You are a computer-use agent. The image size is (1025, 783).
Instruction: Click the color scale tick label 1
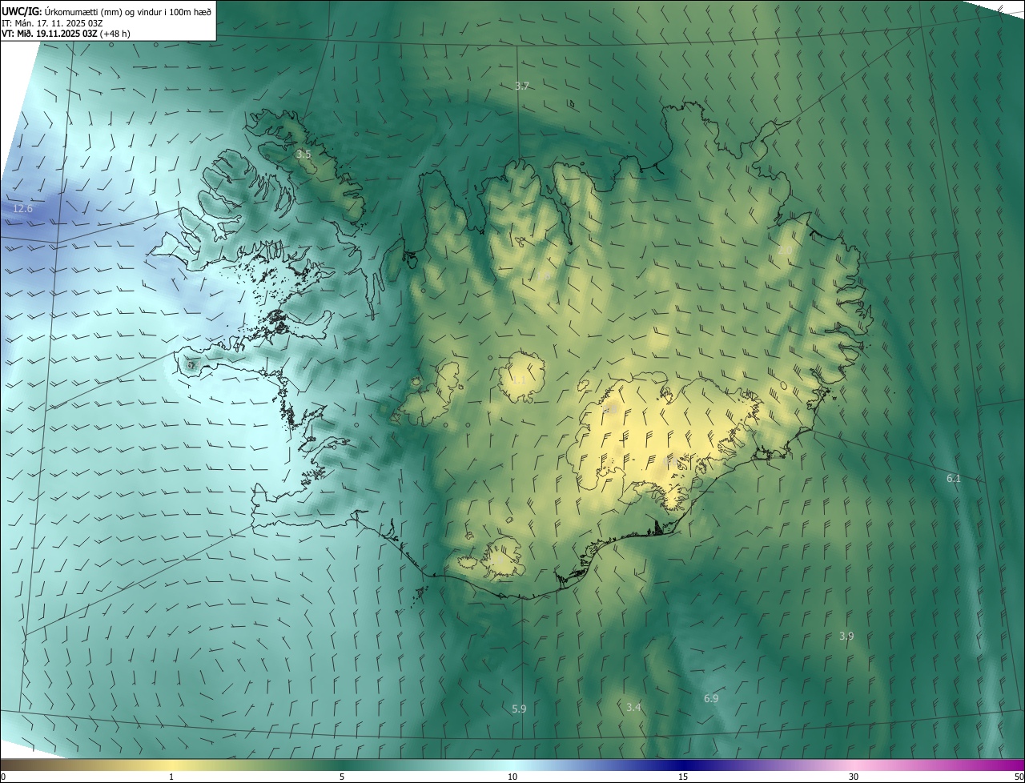171,777
